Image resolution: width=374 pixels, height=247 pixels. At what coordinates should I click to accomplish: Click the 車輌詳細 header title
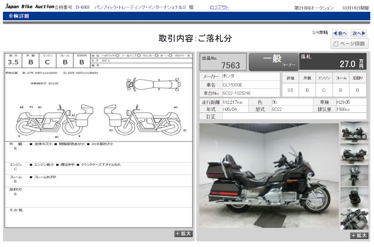click(19, 16)
